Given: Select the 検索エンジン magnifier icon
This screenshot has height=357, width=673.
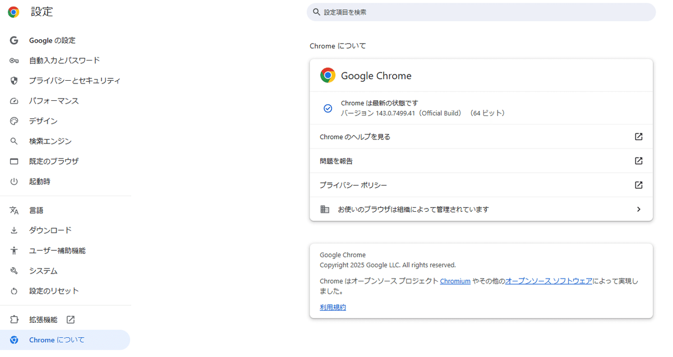Looking at the screenshot, I should (14, 141).
